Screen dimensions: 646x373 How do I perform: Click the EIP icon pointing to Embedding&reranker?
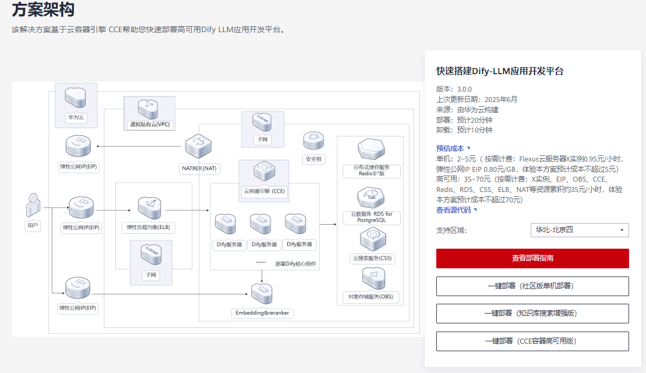point(78,287)
